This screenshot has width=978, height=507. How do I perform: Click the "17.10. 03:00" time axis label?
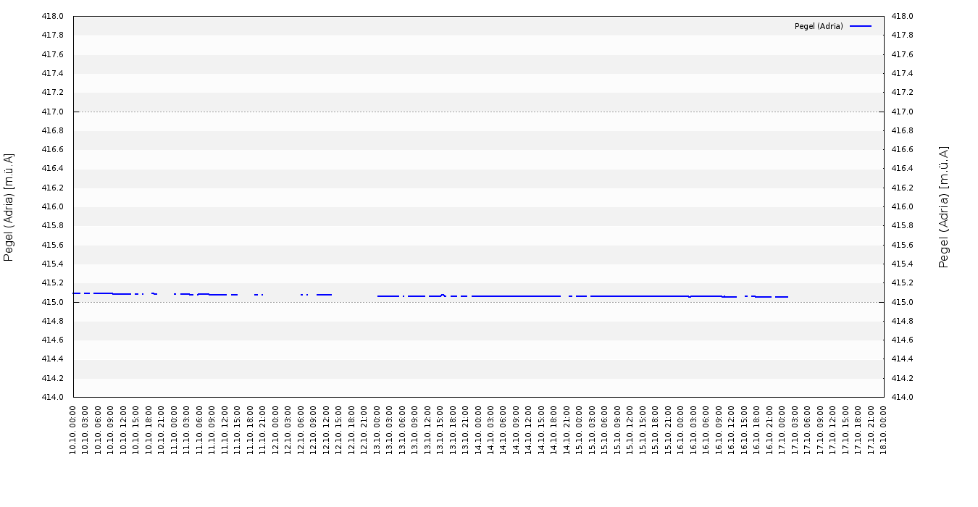tap(795, 430)
